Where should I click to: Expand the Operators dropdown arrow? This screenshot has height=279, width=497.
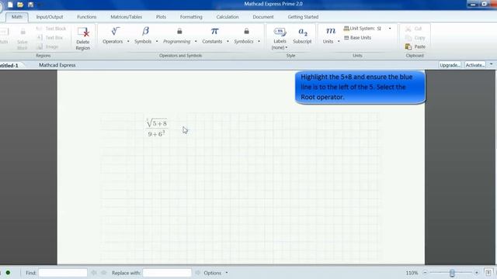tap(128, 41)
